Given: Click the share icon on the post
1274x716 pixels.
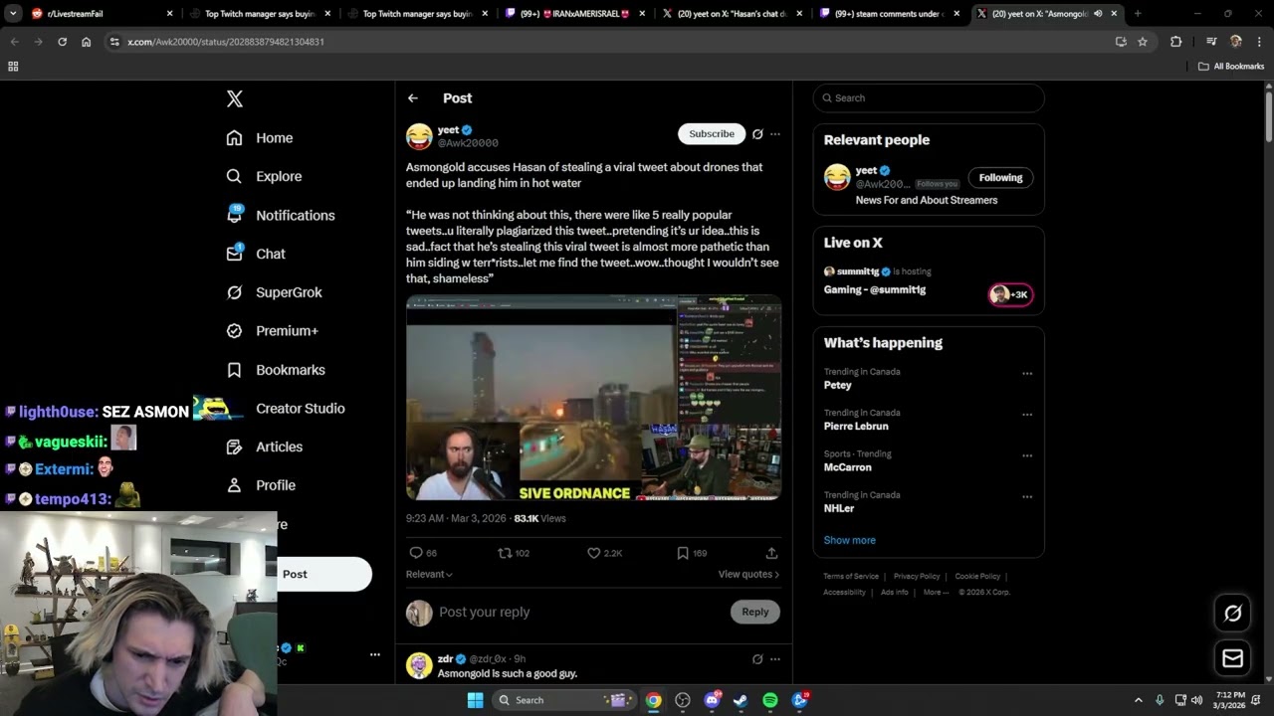Looking at the screenshot, I should (771, 553).
